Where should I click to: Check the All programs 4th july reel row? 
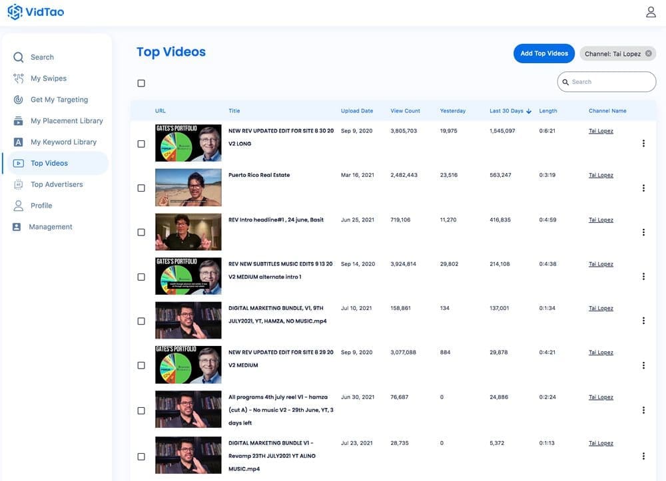pos(141,410)
